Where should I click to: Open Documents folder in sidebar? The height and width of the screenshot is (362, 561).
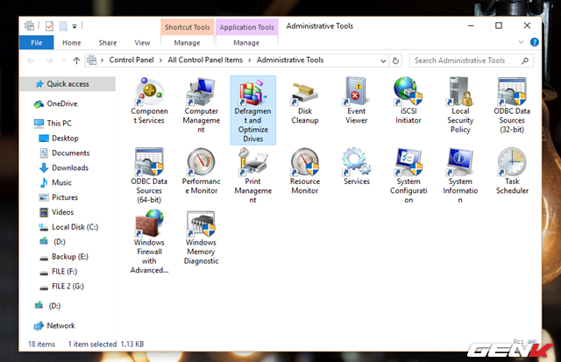(64, 153)
